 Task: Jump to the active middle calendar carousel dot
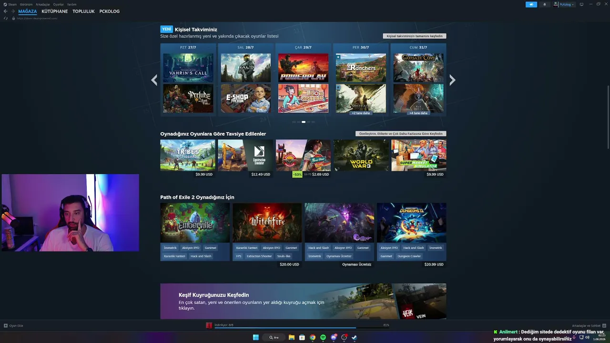[304, 122]
